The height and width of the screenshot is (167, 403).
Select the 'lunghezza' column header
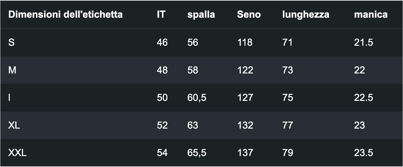[305, 14]
